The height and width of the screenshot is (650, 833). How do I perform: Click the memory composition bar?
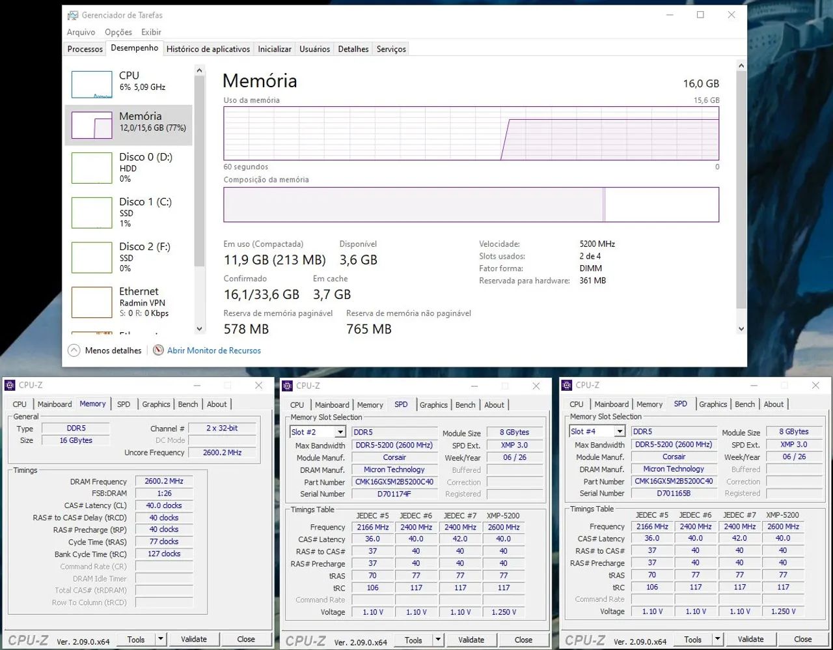pos(471,205)
